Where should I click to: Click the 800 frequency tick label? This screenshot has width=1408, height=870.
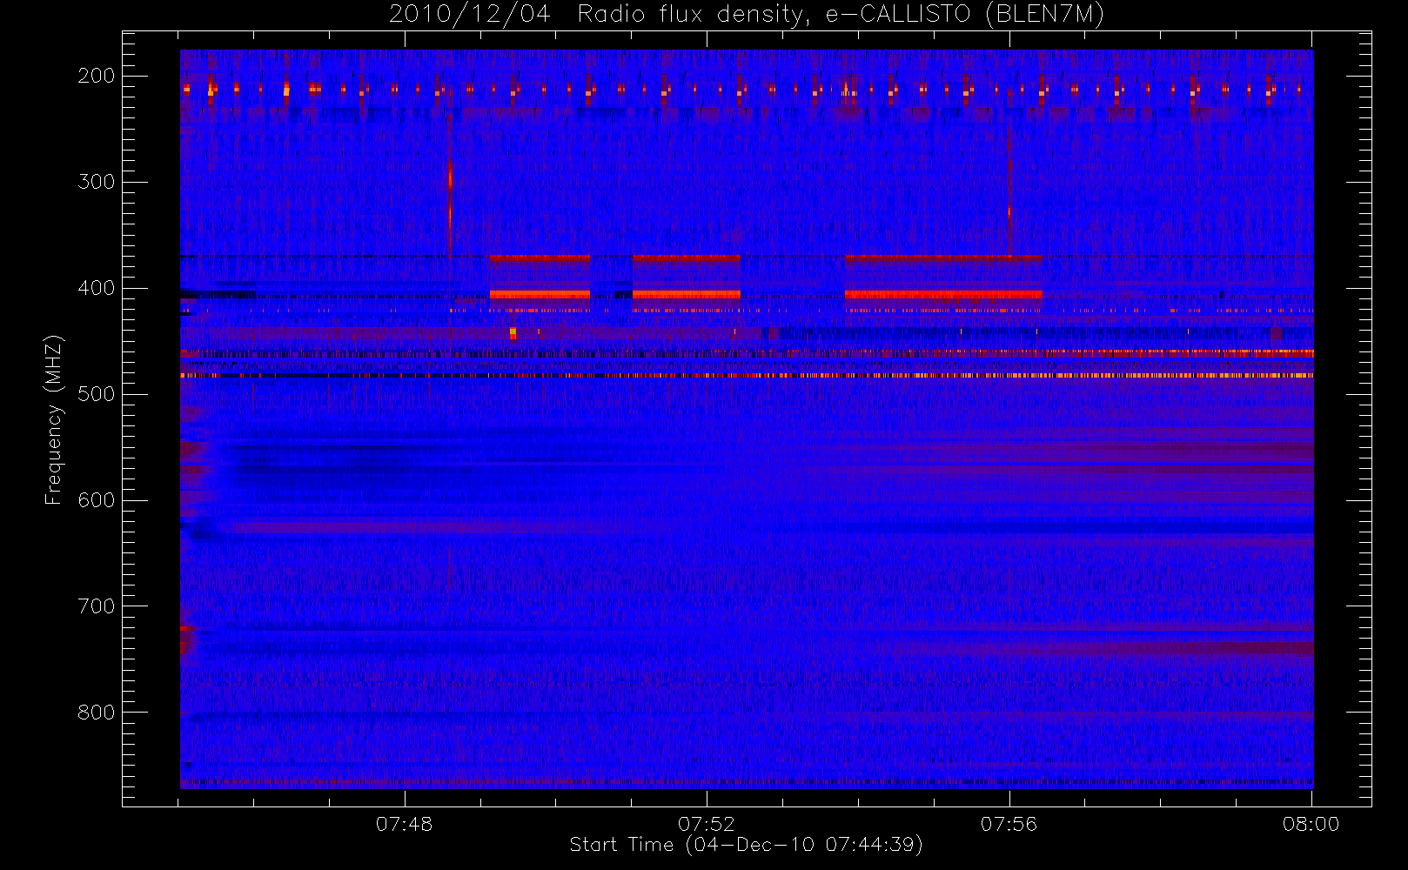coord(97,713)
